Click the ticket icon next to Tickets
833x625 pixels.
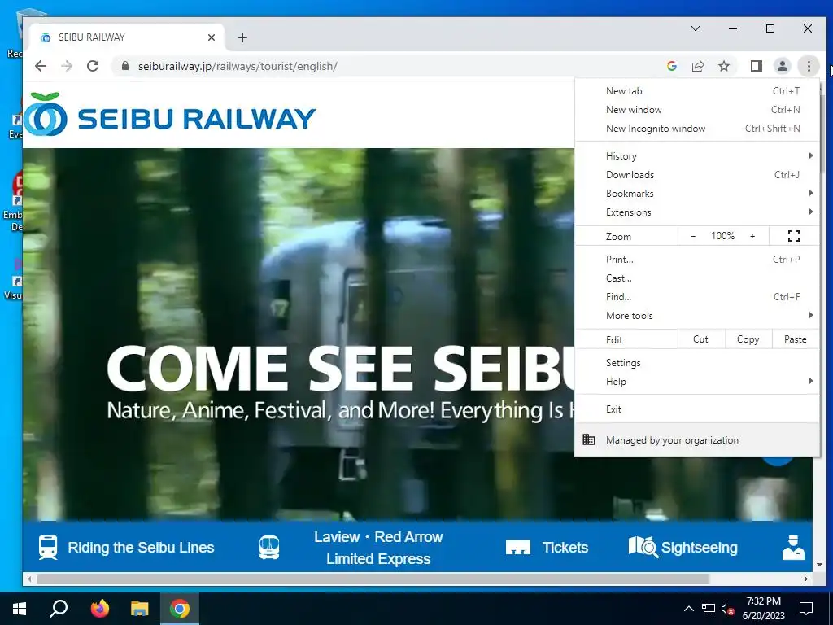pyautogui.click(x=518, y=548)
